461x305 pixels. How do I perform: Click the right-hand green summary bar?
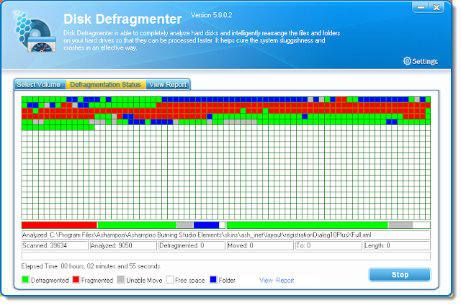click(x=308, y=225)
